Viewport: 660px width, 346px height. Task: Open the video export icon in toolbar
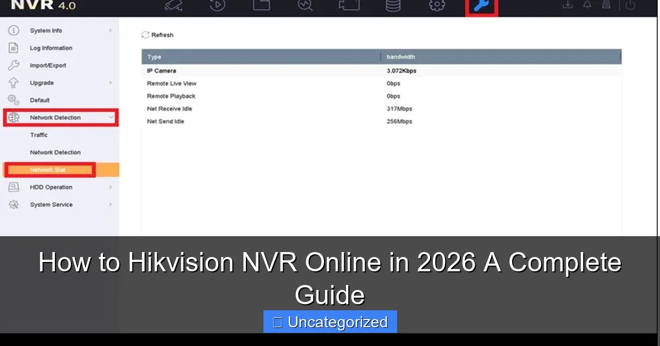click(349, 6)
